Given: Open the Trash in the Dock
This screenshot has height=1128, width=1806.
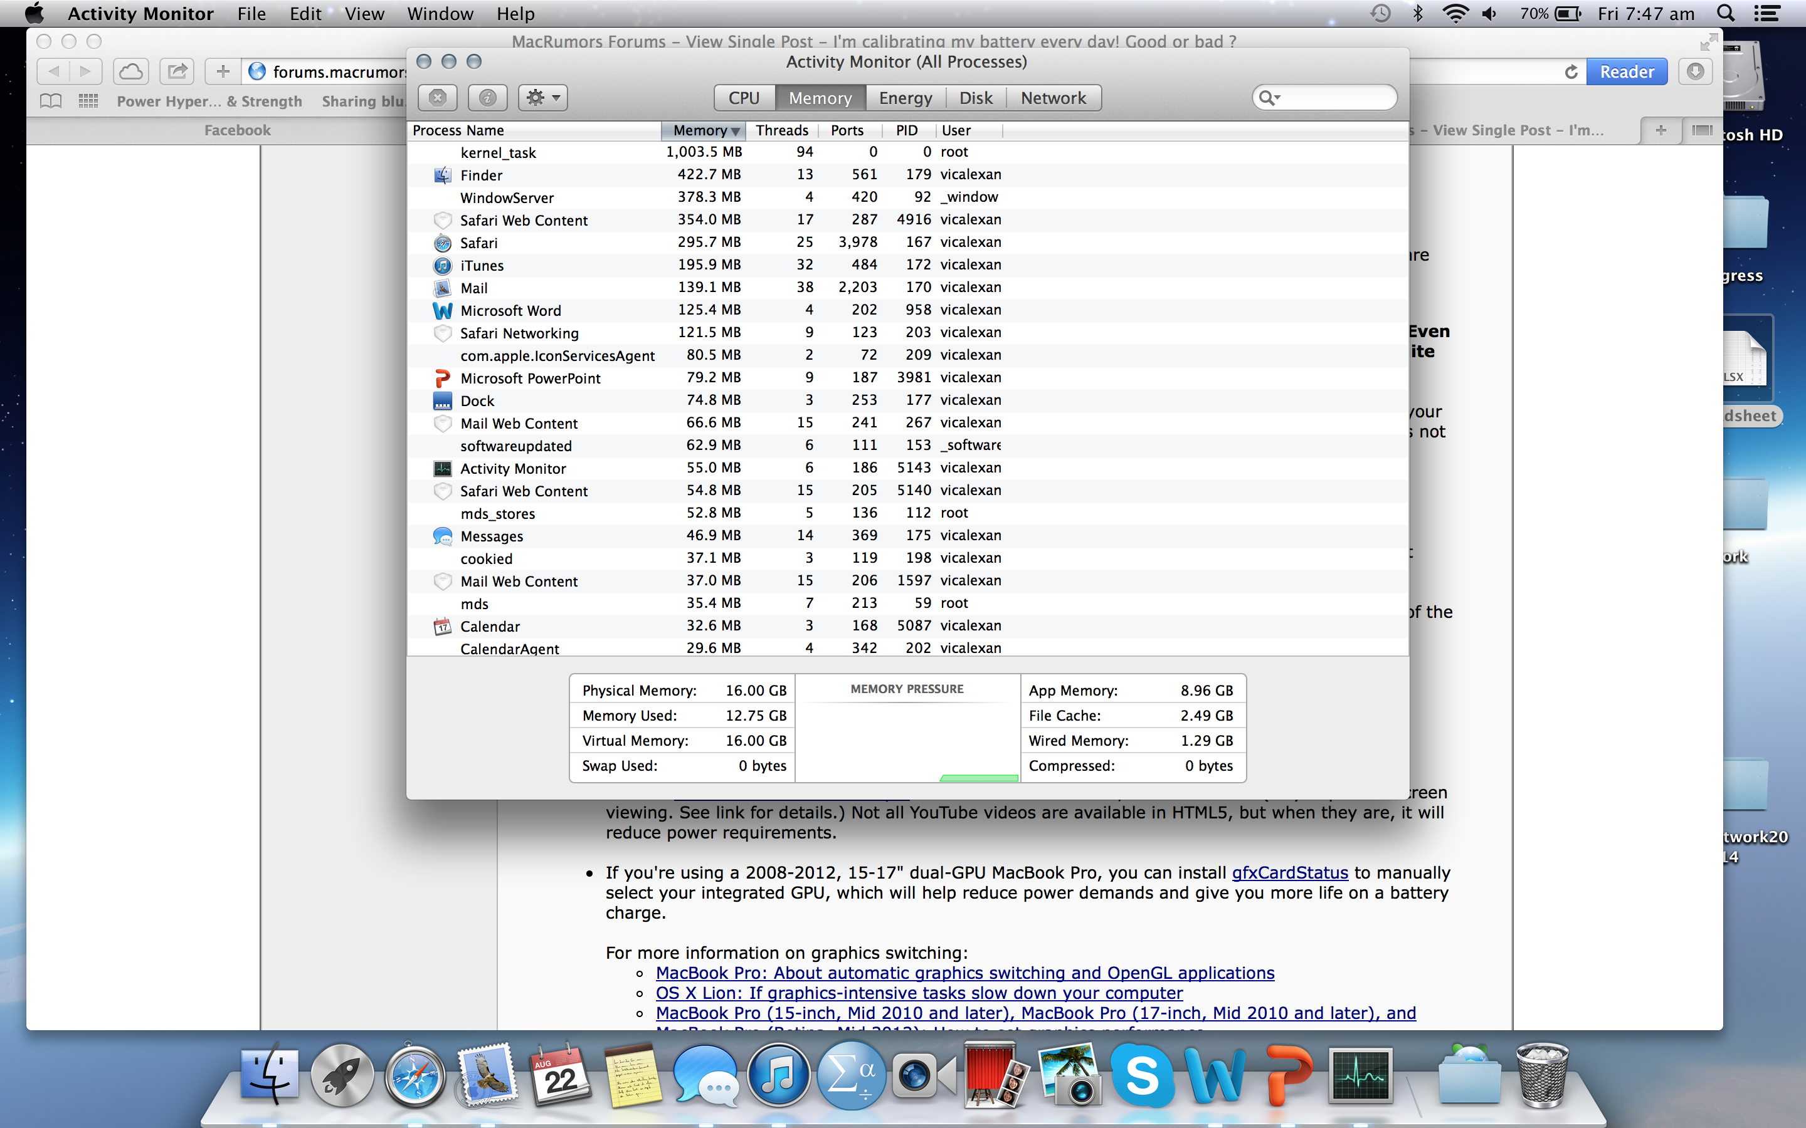Looking at the screenshot, I should click(1542, 1075).
